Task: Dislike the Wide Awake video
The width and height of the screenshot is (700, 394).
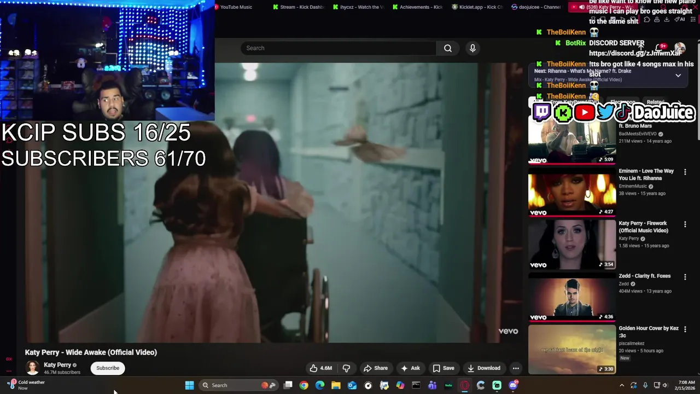Action: pos(346,368)
